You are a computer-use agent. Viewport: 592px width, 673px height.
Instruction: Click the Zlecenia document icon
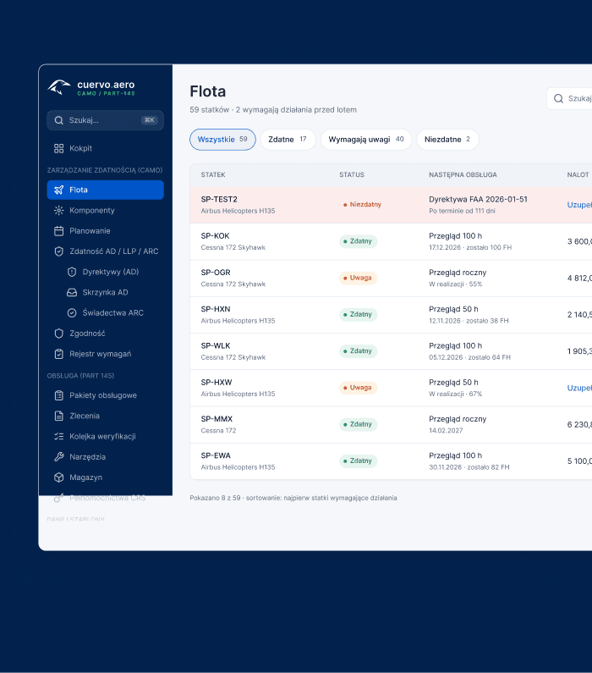point(58,416)
